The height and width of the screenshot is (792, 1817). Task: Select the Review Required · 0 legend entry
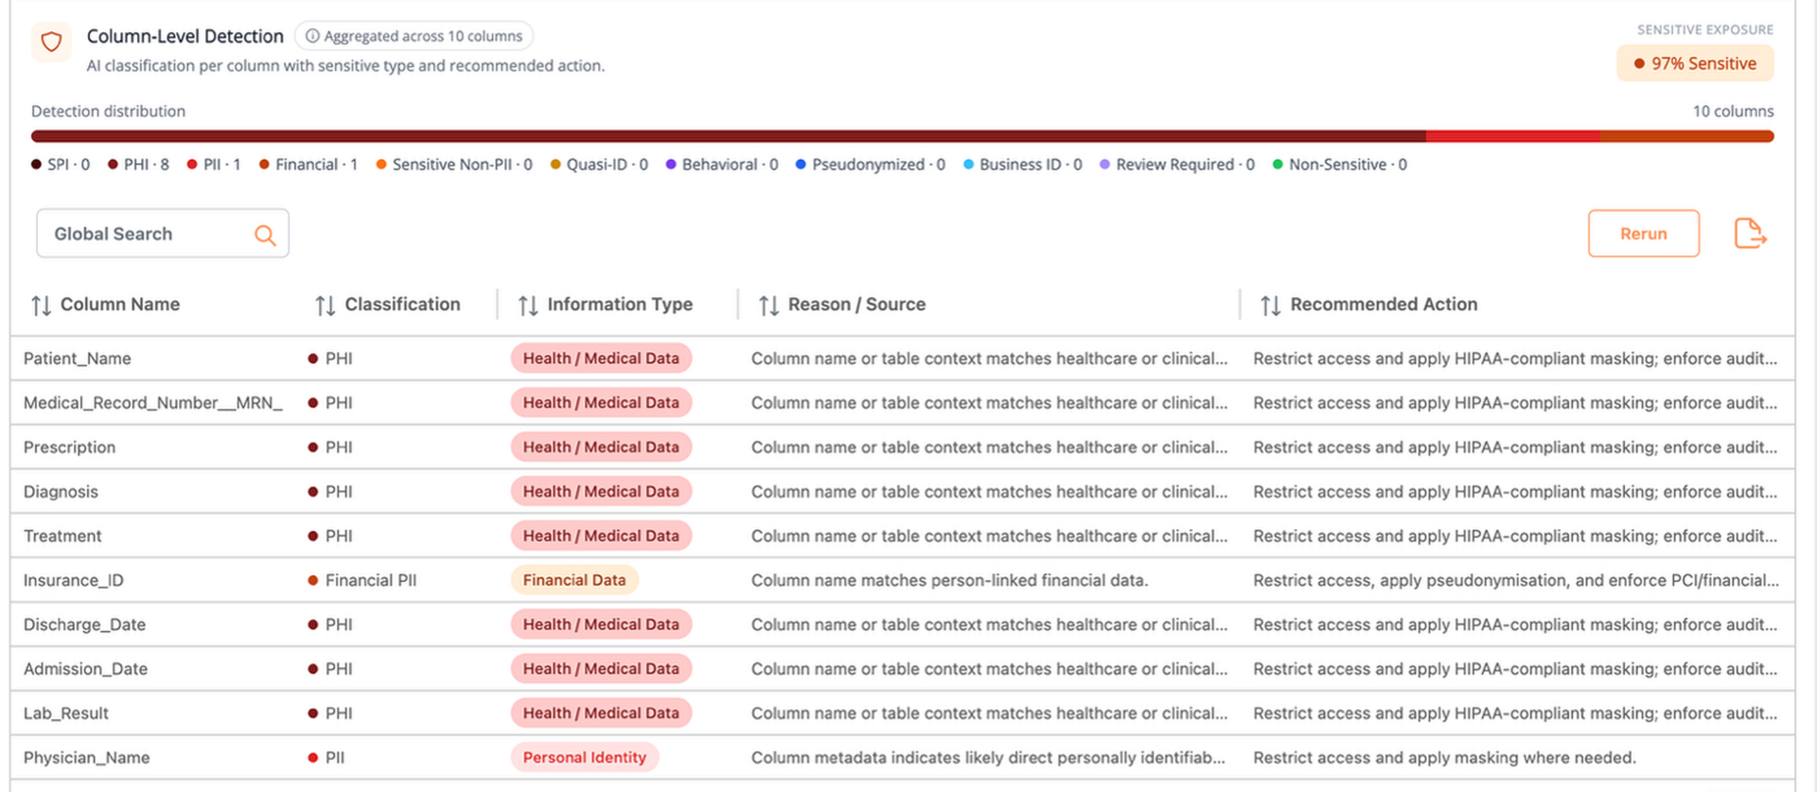pos(1177,165)
